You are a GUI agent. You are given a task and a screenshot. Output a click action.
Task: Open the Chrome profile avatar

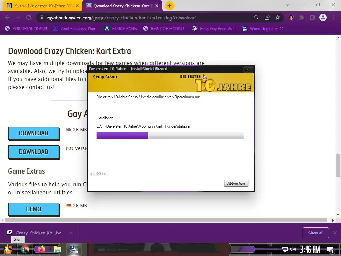[x=323, y=17]
